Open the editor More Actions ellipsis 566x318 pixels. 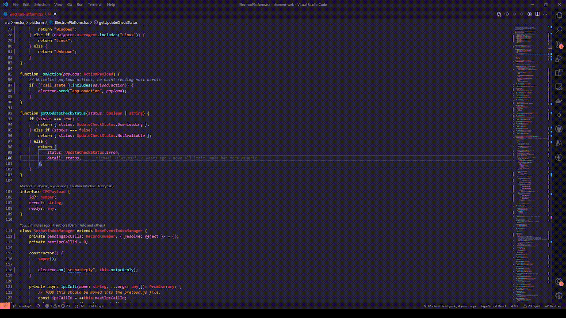tap(545, 14)
